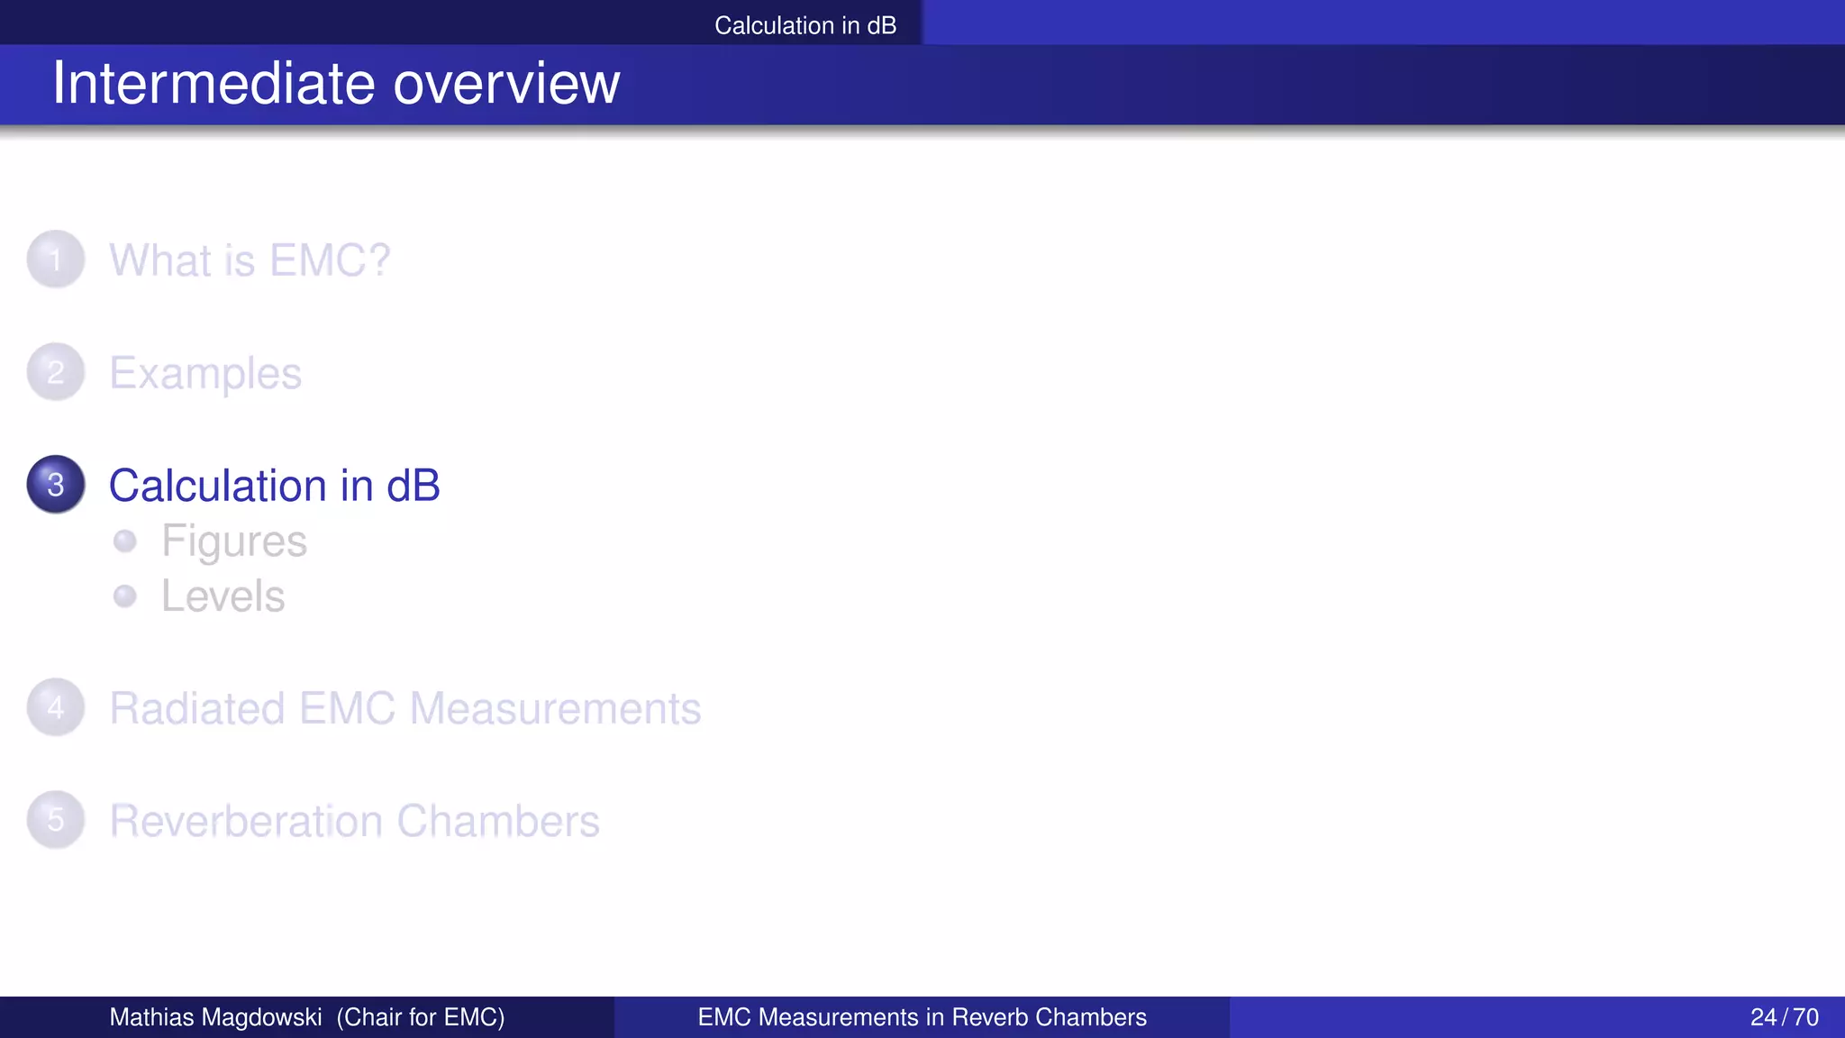Click the bullet beside Figures
This screenshot has width=1845, height=1038.
click(x=125, y=541)
